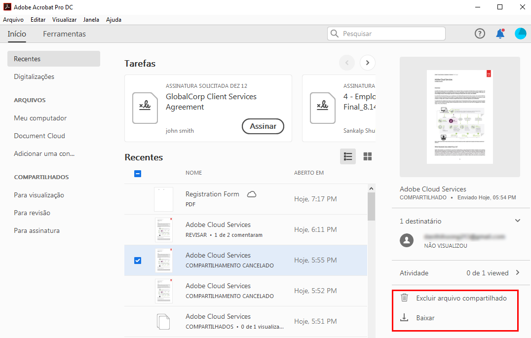This screenshot has height=338, width=531.
Task: Open the user profile avatar
Action: pyautogui.click(x=521, y=34)
